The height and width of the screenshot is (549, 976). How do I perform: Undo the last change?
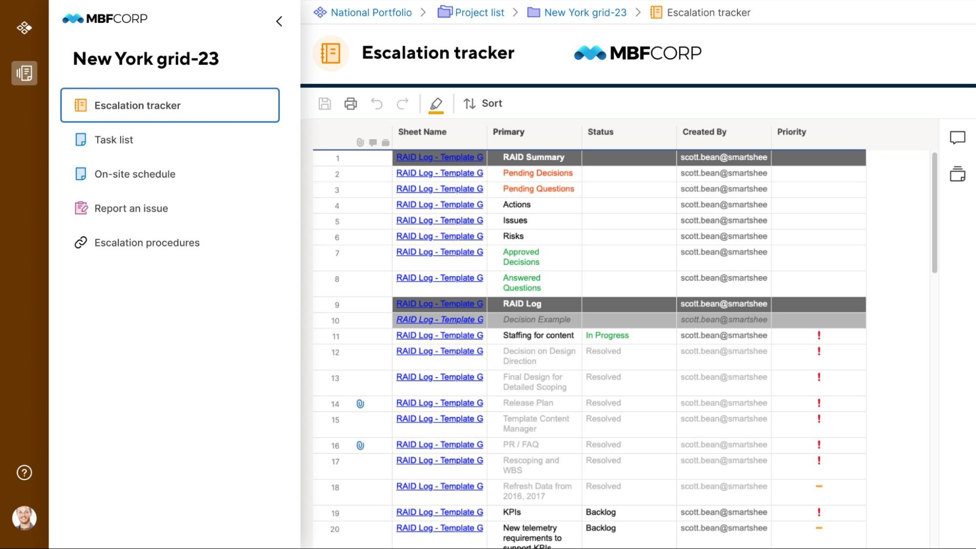[376, 103]
